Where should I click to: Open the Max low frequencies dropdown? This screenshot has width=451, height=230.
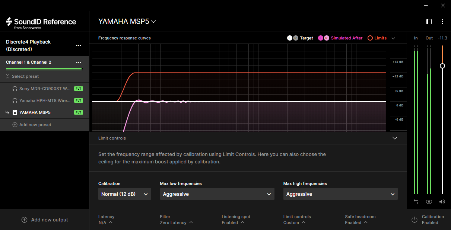click(x=217, y=194)
